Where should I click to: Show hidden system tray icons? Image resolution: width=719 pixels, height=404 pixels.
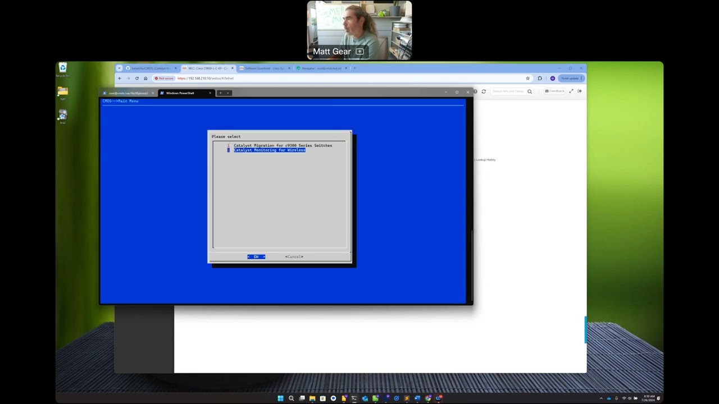pos(601,398)
